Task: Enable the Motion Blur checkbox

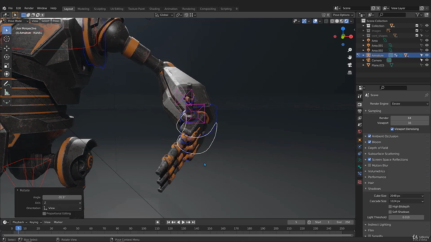Action: pos(370,165)
